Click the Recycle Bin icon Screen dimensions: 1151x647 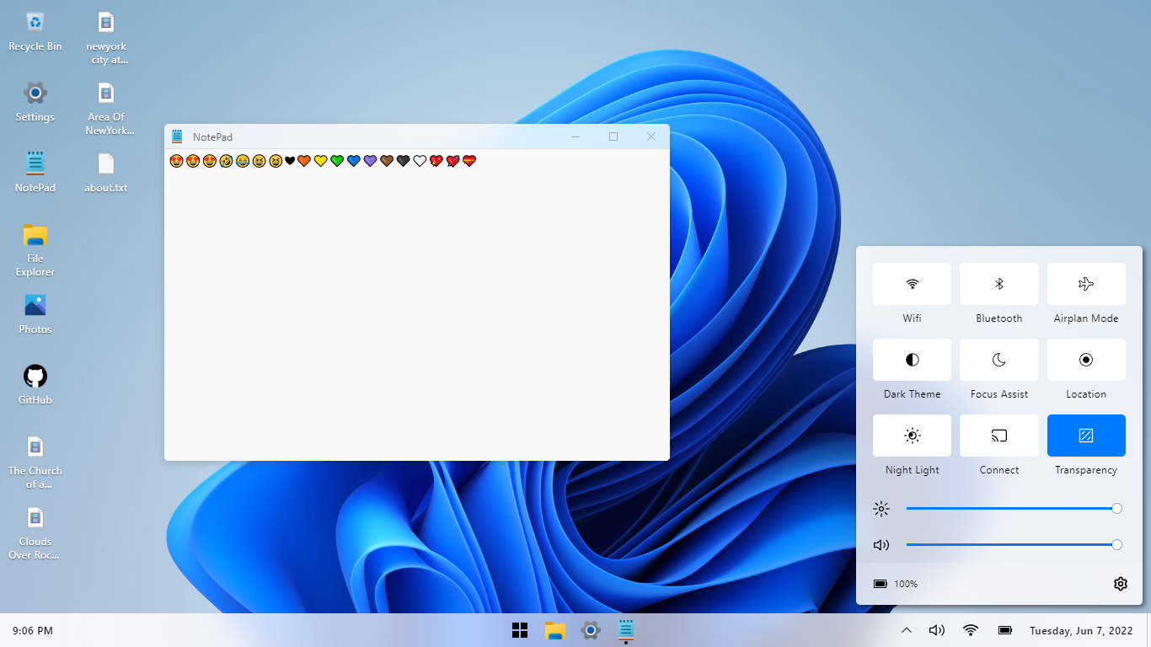[35, 23]
